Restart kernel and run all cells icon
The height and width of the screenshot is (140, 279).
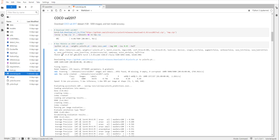(77, 11)
